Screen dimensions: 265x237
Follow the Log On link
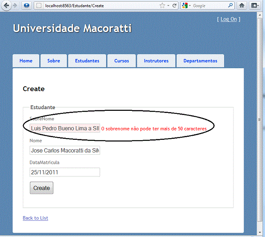click(x=229, y=19)
